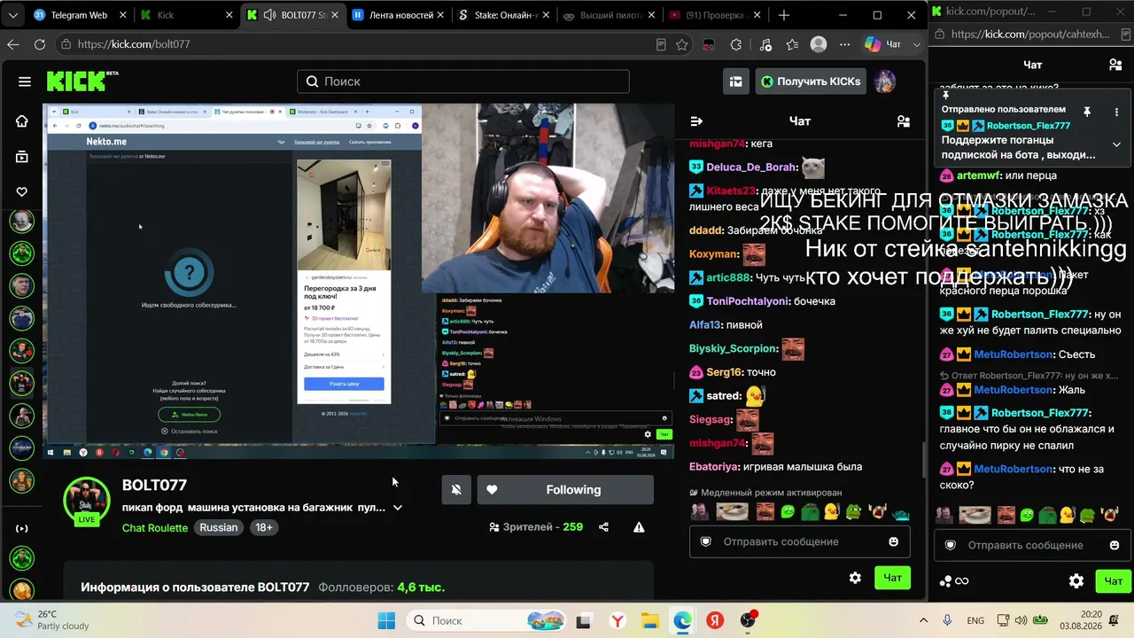Image resolution: width=1134 pixels, height=638 pixels.
Task: Show chat users list in main window
Action: pyautogui.click(x=903, y=121)
